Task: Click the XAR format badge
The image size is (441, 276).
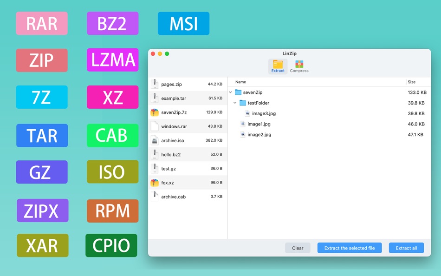Action: point(42,245)
